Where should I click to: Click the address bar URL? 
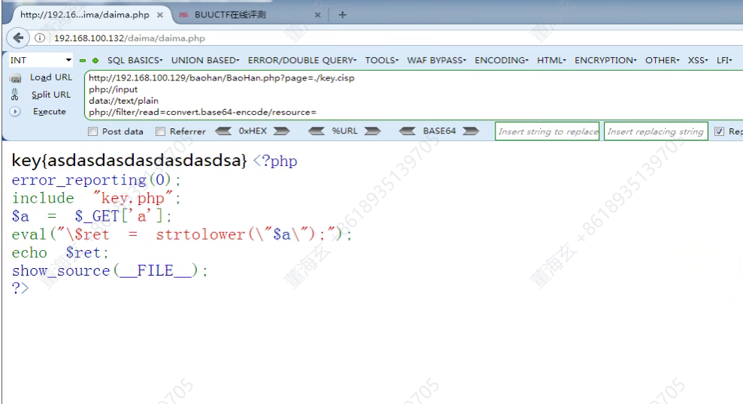click(x=129, y=38)
